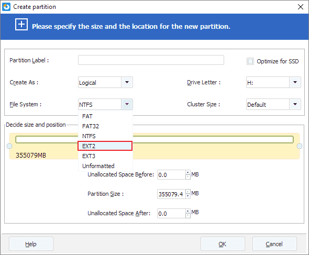Click the Partition Size value field
The width and height of the screenshot is (309, 255).
pos(171,194)
